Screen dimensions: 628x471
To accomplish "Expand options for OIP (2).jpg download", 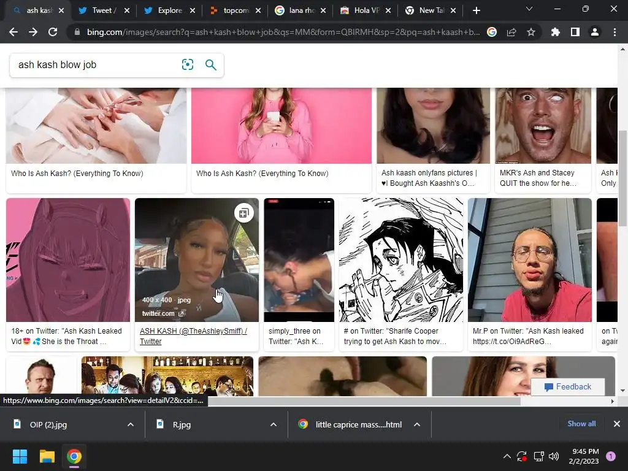I will pos(131,424).
